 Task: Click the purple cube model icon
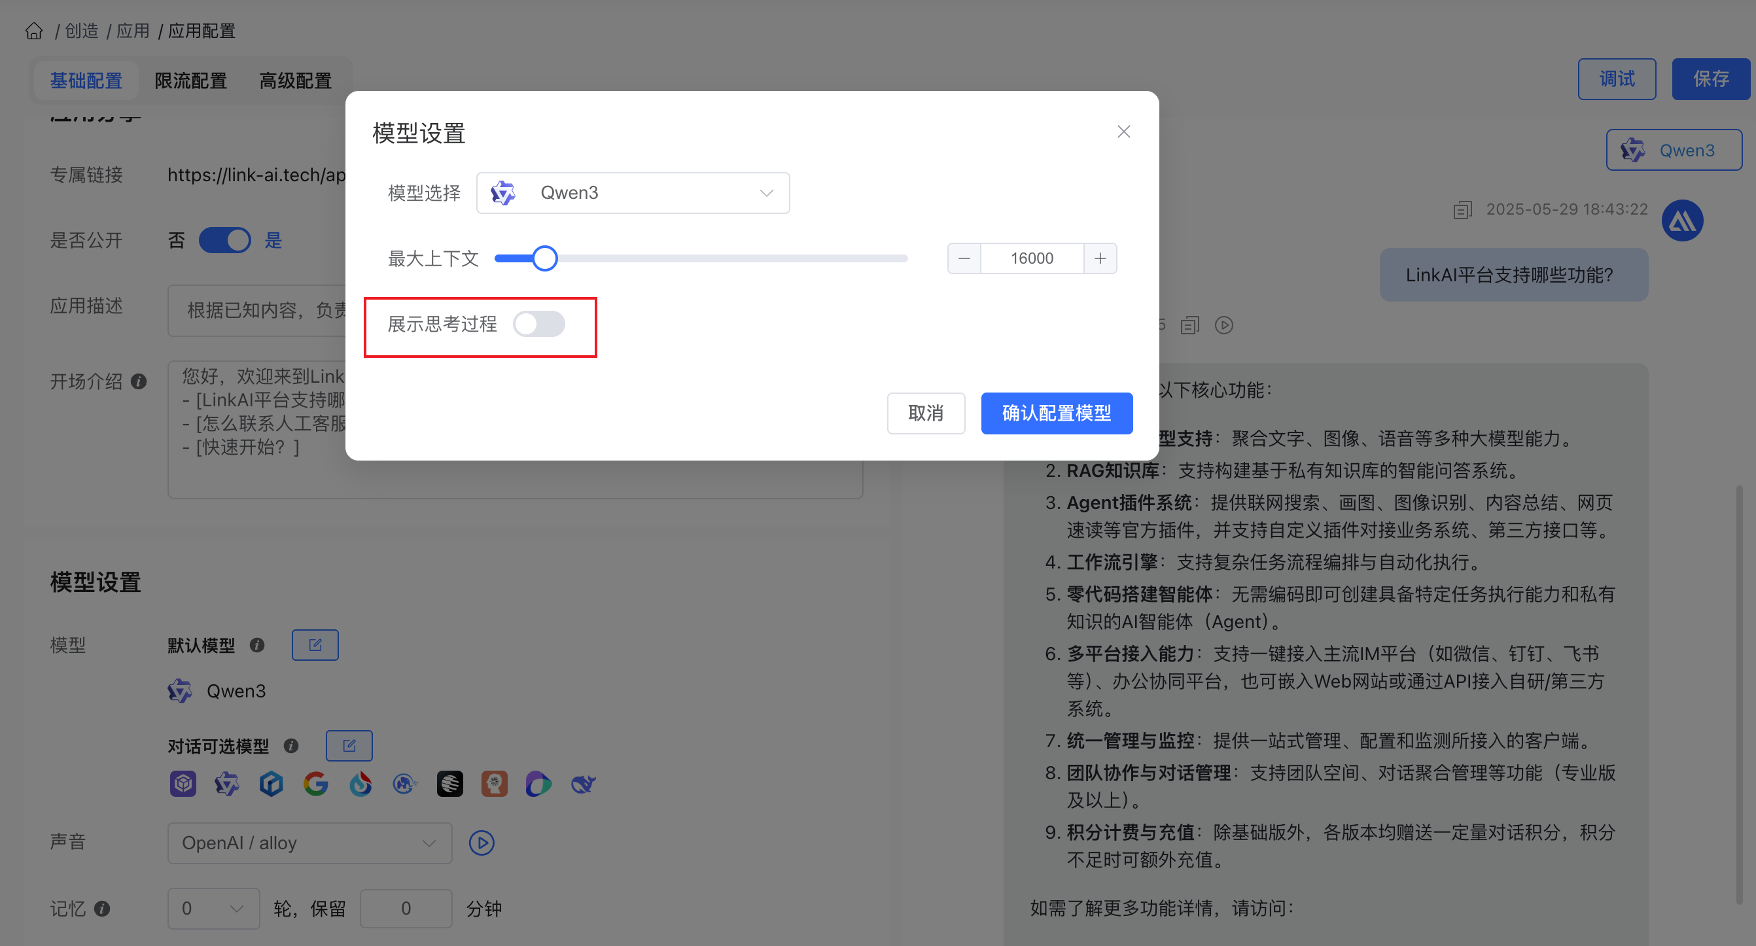tap(183, 784)
